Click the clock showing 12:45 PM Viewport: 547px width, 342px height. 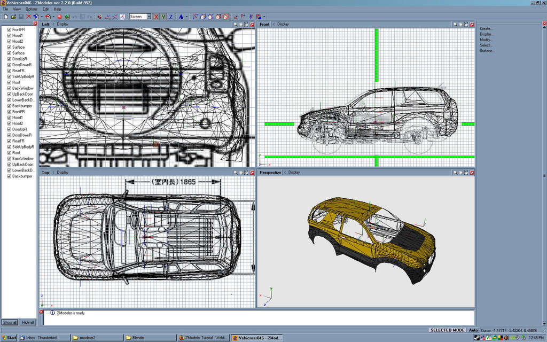536,338
